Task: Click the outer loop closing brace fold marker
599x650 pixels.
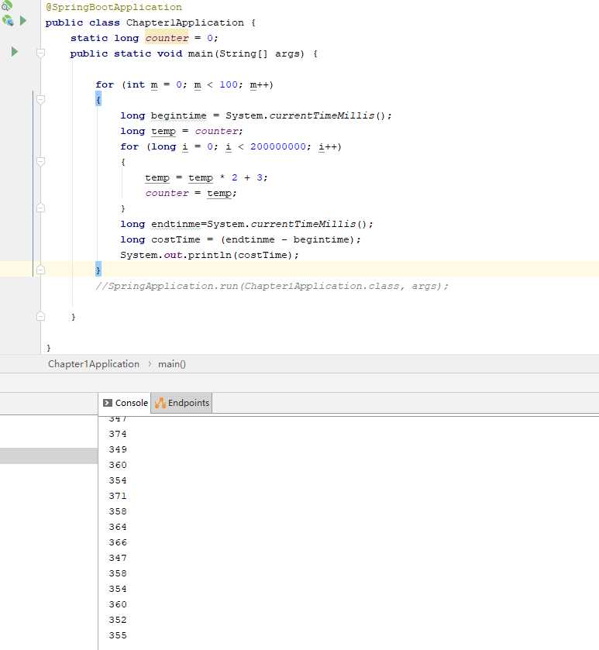Action: pyautogui.click(x=40, y=270)
